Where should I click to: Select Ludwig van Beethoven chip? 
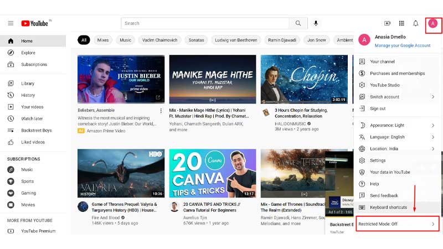236,40
